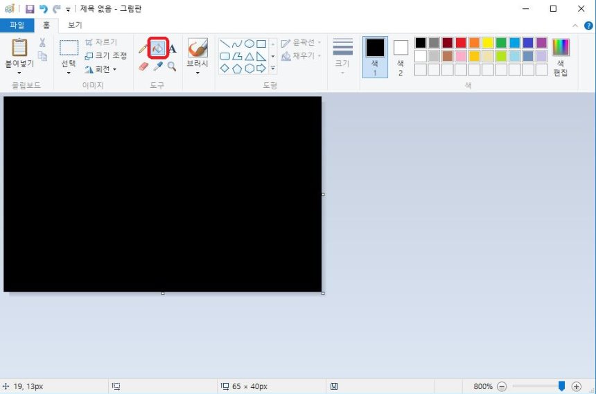Screen dimensions: 596x394
Task: Choose the Right arrow shape
Action: coord(261,69)
